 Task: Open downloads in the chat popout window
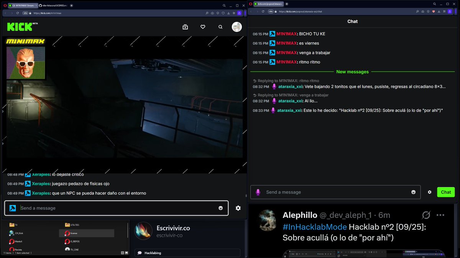pyautogui.click(x=439, y=11)
